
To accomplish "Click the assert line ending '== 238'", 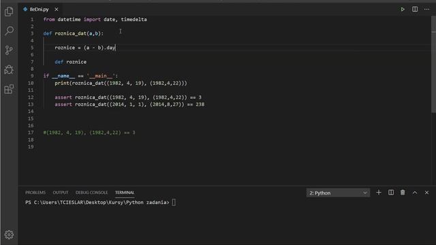I will pyautogui.click(x=129, y=104).
